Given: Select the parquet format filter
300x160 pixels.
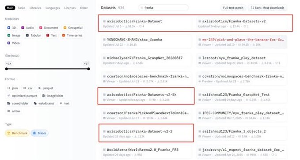Looking at the screenshot, I should pos(46,88).
